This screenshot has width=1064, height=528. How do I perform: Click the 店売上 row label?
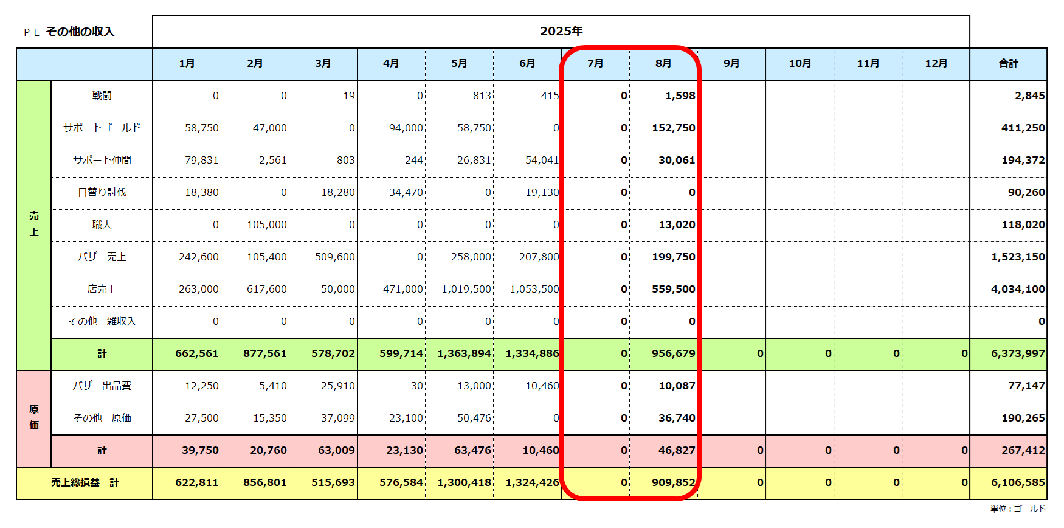pos(102,289)
